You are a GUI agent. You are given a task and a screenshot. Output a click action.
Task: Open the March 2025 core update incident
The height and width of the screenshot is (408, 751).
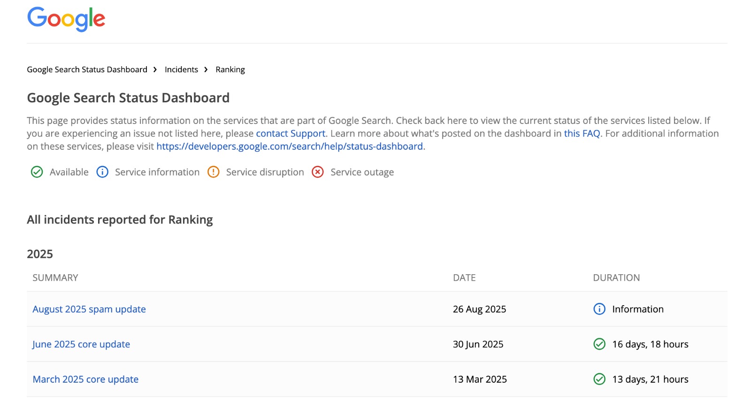(85, 379)
